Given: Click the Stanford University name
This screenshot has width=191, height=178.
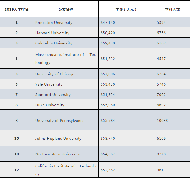Looking at the screenshot, I should pos(53,94).
